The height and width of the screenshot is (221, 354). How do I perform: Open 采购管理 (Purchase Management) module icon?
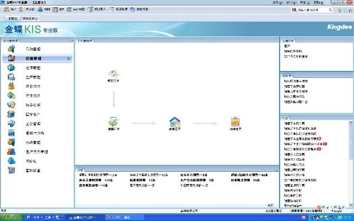[12, 49]
